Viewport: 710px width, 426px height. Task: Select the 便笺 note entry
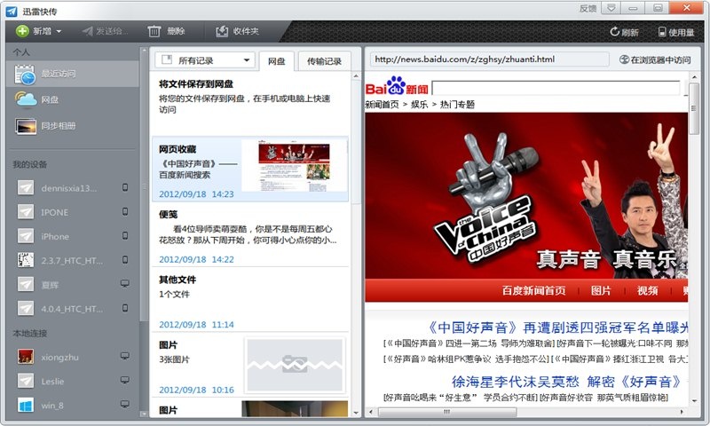(250, 235)
